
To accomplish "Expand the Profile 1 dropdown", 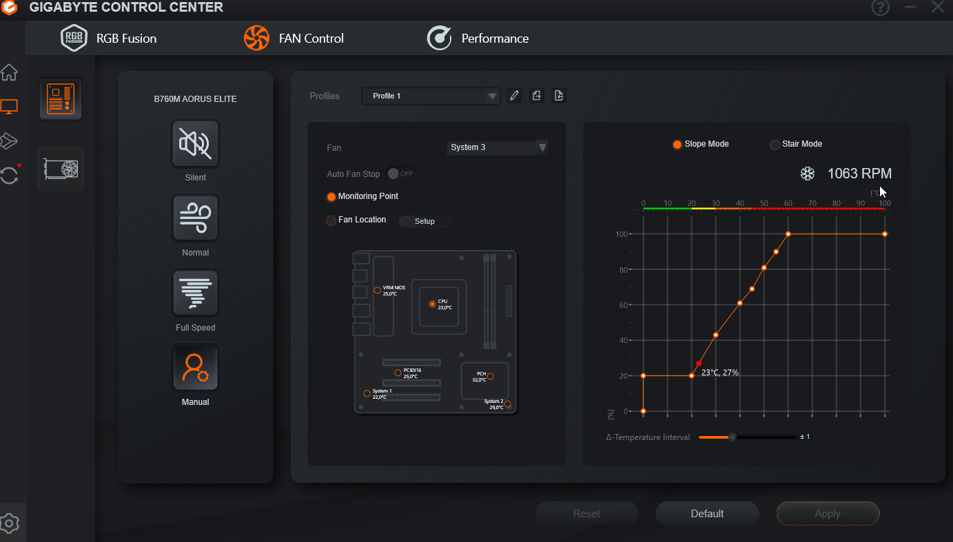I will click(431, 96).
